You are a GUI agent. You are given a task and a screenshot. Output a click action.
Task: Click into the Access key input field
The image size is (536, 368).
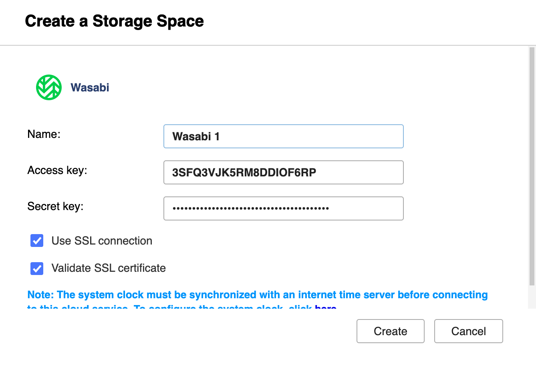tap(283, 172)
